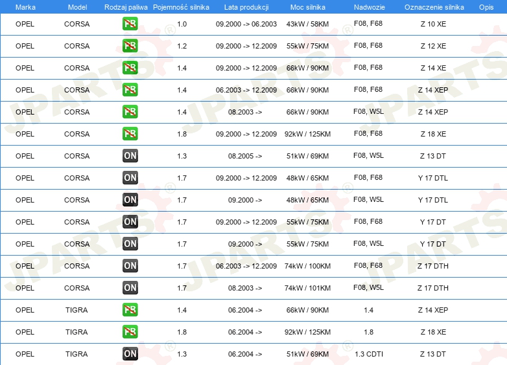Viewport: 507px width, 365px height.
Task: Click the 74kW / 101KM power cell
Action: (307, 288)
